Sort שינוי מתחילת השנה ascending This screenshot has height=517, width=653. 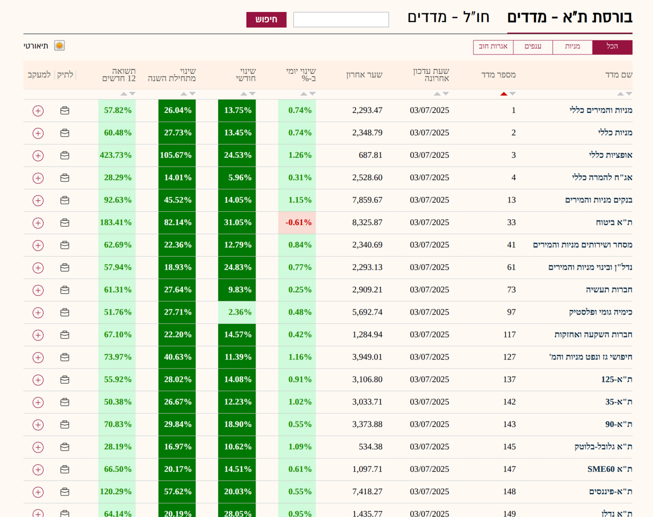click(184, 94)
